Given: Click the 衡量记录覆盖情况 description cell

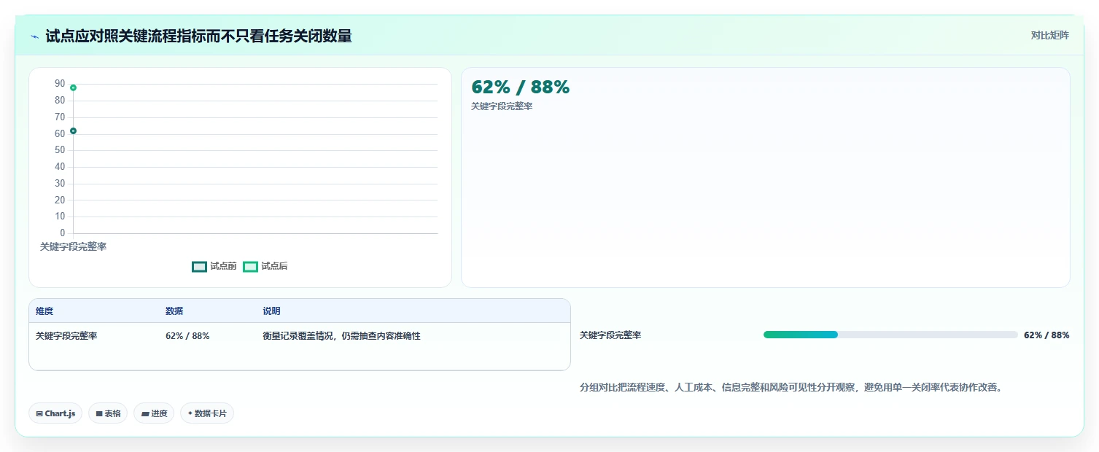Looking at the screenshot, I should 341,336.
